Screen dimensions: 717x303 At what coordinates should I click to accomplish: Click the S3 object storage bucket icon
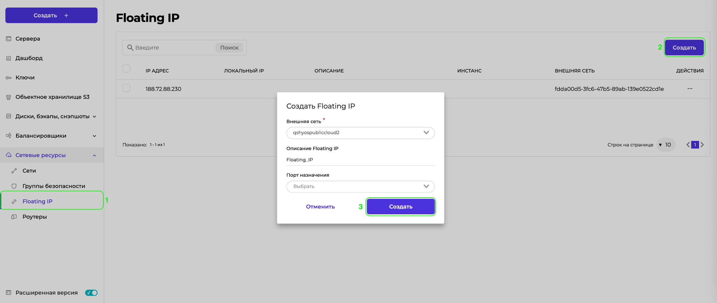(x=9, y=97)
